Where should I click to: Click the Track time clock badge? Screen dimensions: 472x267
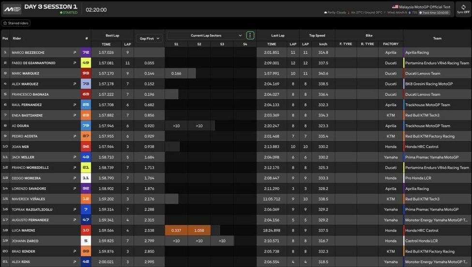click(434, 13)
